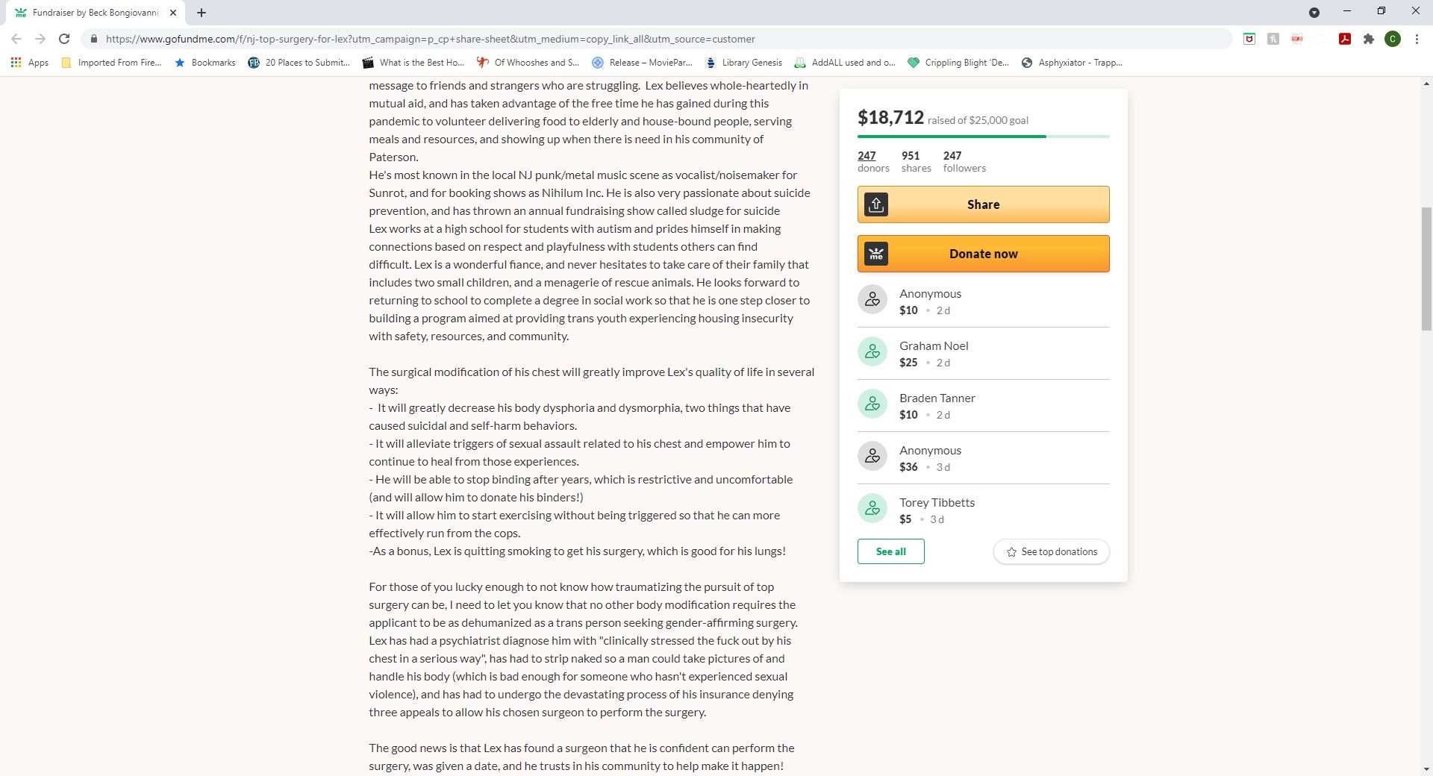Screen dimensions: 1433x776
Task: Click Graham Noel's donor avatar
Action: [872, 352]
